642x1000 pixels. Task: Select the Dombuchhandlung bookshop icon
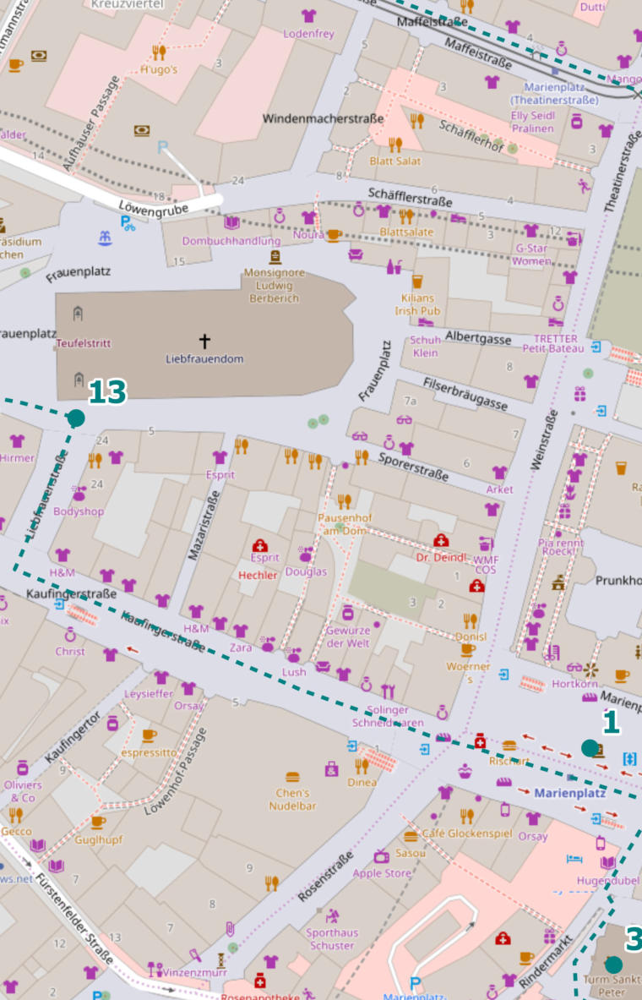click(x=231, y=223)
